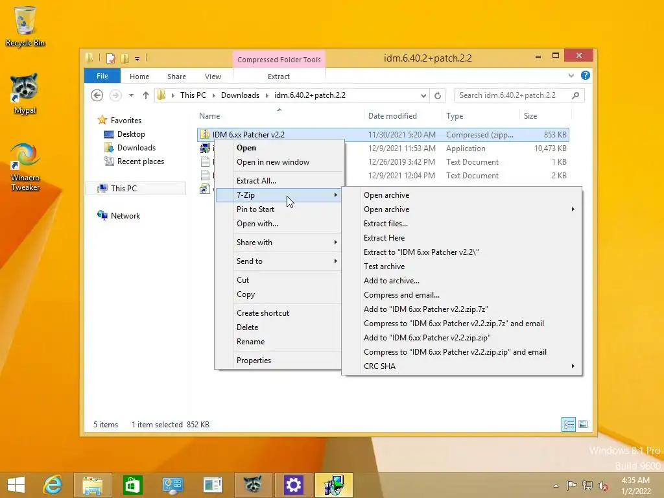664x498 pixels.
Task: Expand the ribbon chevron
Action: coord(571,76)
